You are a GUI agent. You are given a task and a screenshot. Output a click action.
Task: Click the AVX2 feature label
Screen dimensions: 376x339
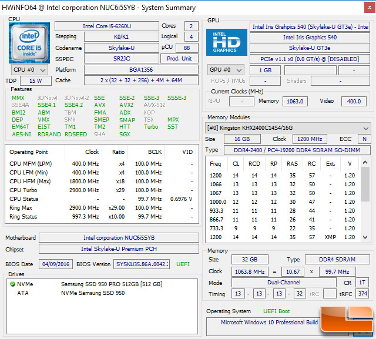126,105
